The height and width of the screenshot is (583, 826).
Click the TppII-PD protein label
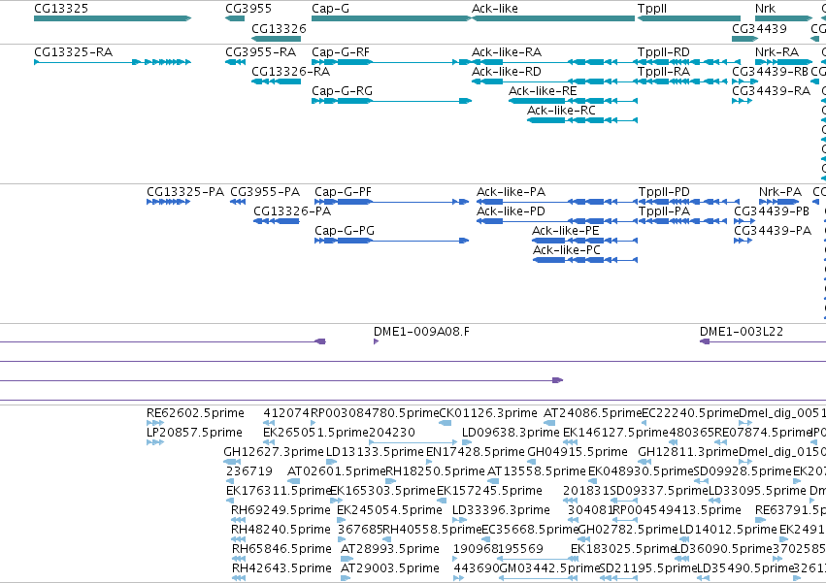[x=664, y=192]
